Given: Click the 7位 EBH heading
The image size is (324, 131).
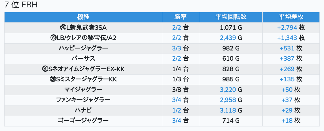Looking at the screenshot, I should click(x=21, y=5).
